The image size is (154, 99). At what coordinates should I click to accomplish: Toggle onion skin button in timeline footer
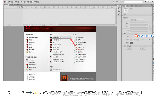[39, 25]
